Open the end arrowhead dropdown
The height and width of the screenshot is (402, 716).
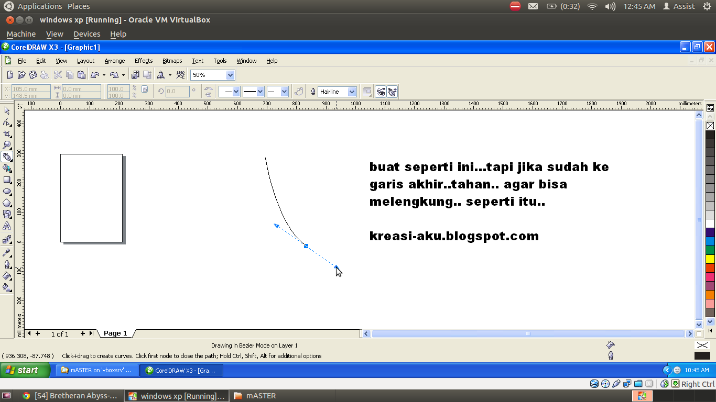284,92
